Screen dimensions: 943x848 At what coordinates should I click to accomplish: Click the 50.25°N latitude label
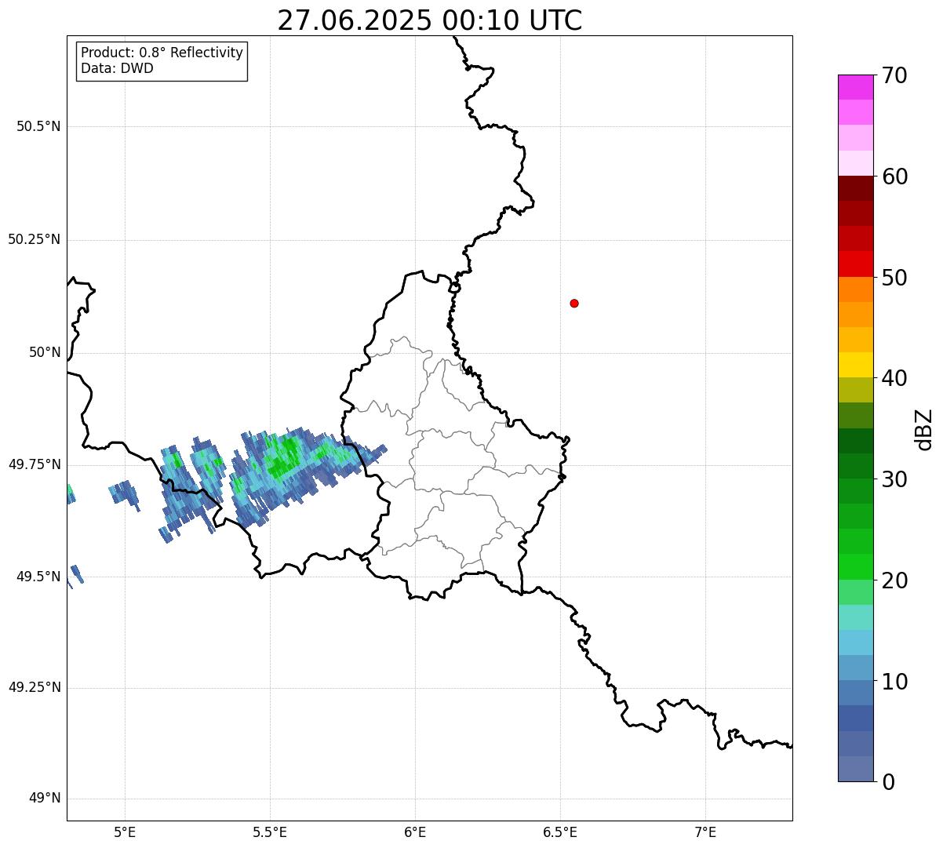(x=34, y=239)
